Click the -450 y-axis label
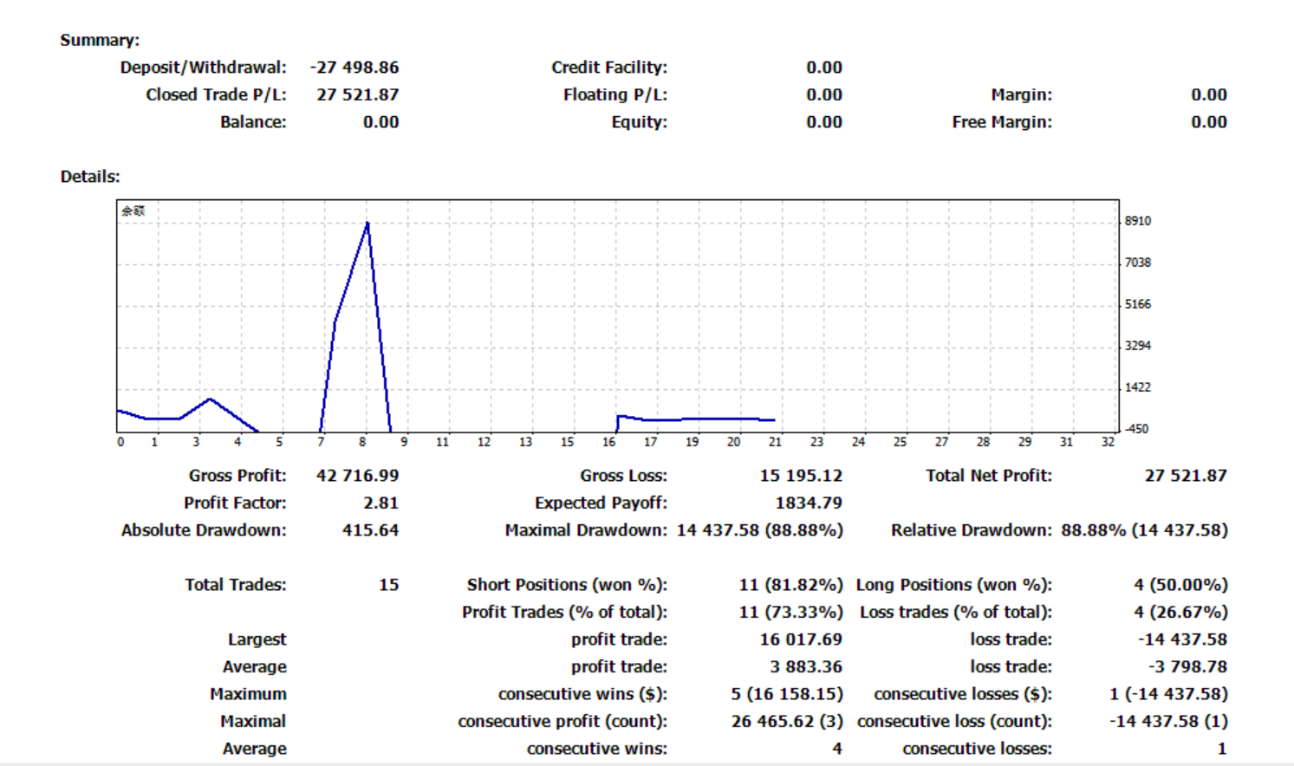This screenshot has width=1294, height=766. (x=1136, y=429)
